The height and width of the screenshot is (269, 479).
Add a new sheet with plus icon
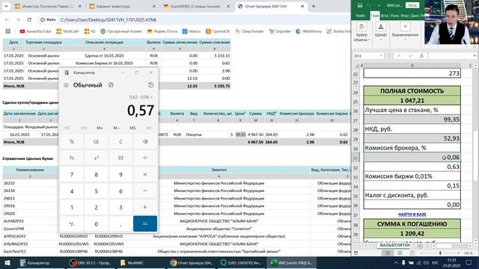click(x=420, y=246)
